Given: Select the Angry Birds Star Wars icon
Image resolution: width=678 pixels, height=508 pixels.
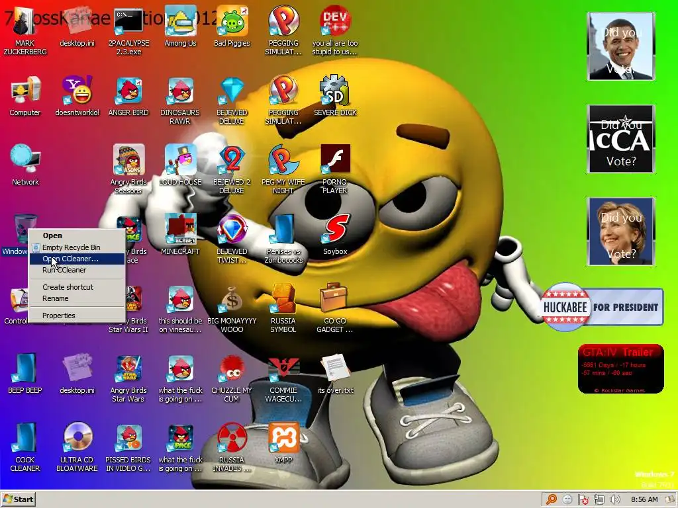Looking at the screenshot, I should click(128, 378).
